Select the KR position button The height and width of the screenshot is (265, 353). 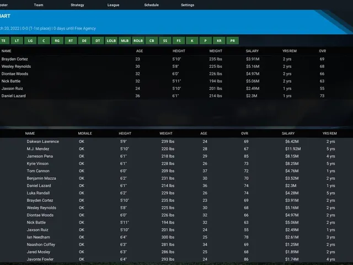tap(219, 41)
